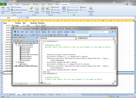This screenshot has height=98, width=136.
Task: Close the Project - VBAProject pane
Action: pyautogui.click(x=37, y=38)
